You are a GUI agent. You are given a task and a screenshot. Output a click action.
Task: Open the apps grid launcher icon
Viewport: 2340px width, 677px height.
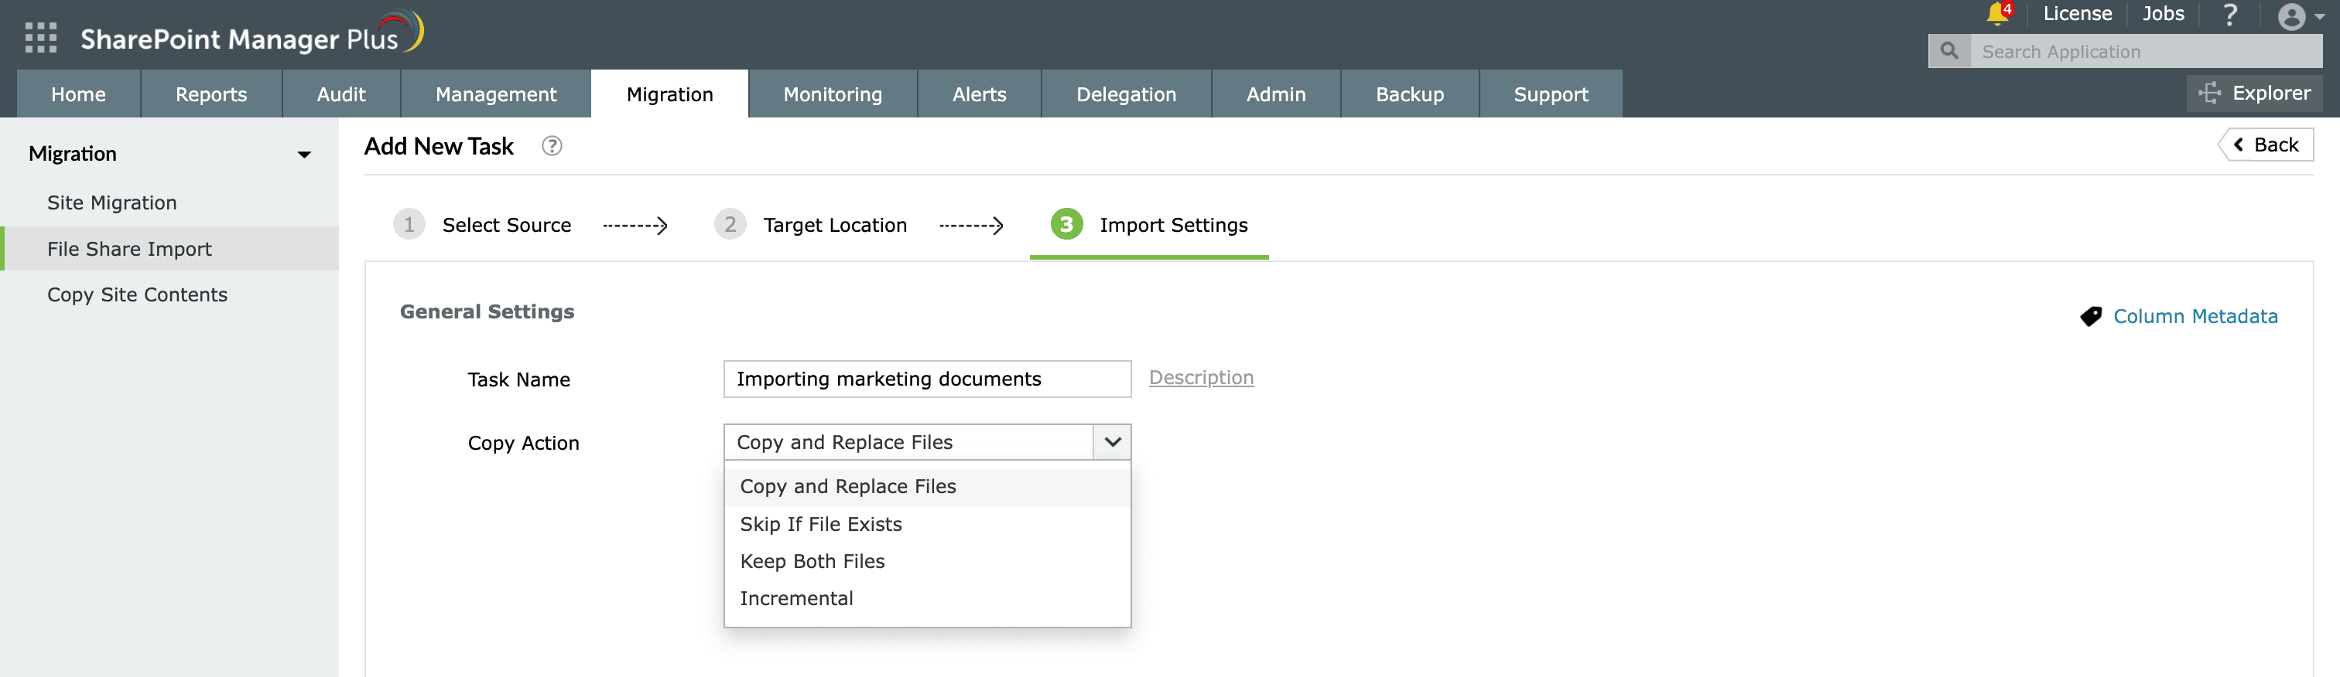click(41, 37)
